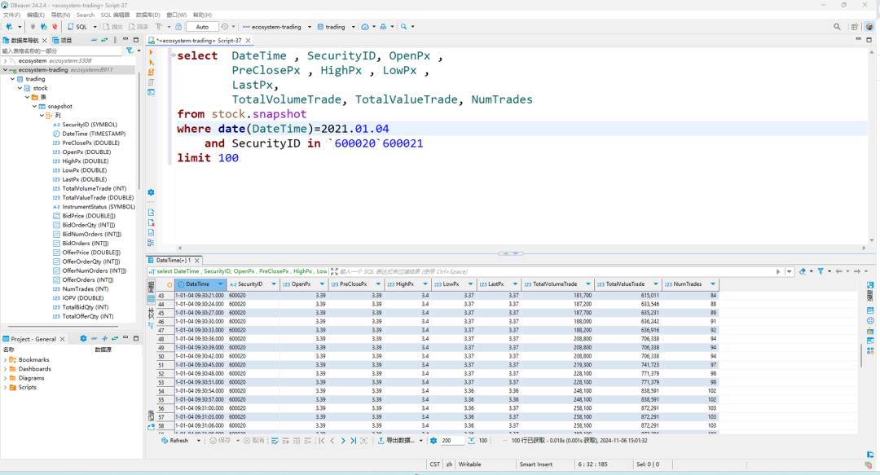Open a new SQL script with SQL button
The width and height of the screenshot is (880, 475).
point(77,26)
